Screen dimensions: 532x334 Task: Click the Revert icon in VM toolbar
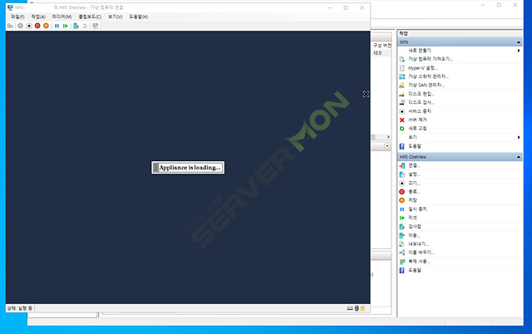click(x=85, y=26)
